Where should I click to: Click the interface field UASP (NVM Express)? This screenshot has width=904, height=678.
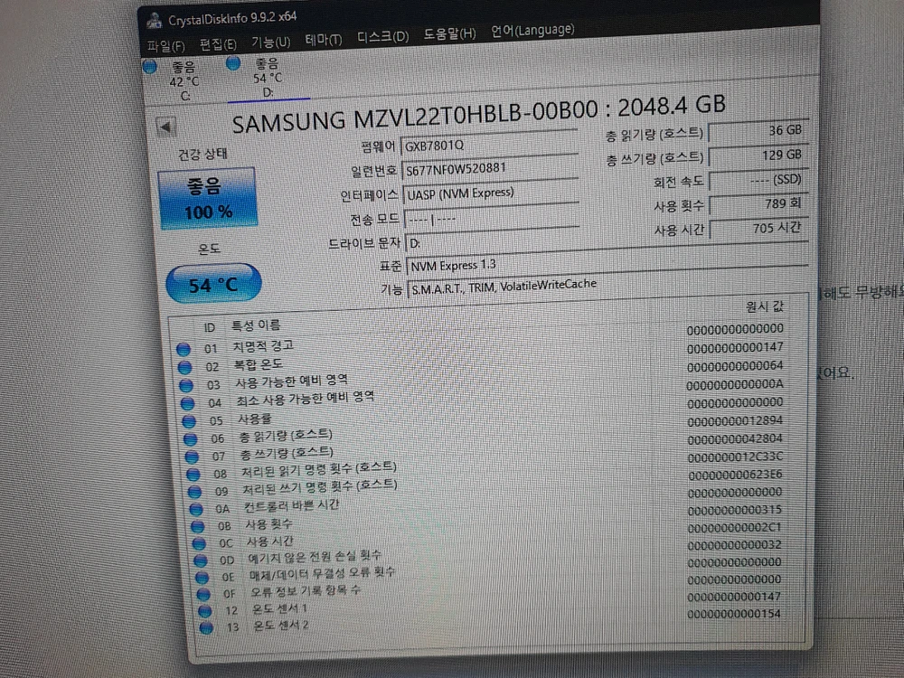pyautogui.click(x=491, y=193)
